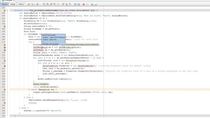Click error marker beside XSSFWorkbook wb line
The image size is (210, 118).
pos(4,47)
